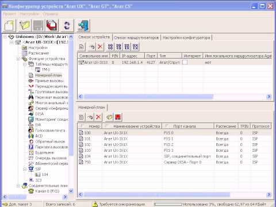Select row 104 with SIP port

[175, 156]
